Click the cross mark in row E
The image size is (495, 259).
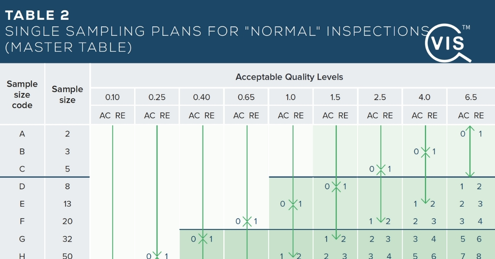[292, 204]
